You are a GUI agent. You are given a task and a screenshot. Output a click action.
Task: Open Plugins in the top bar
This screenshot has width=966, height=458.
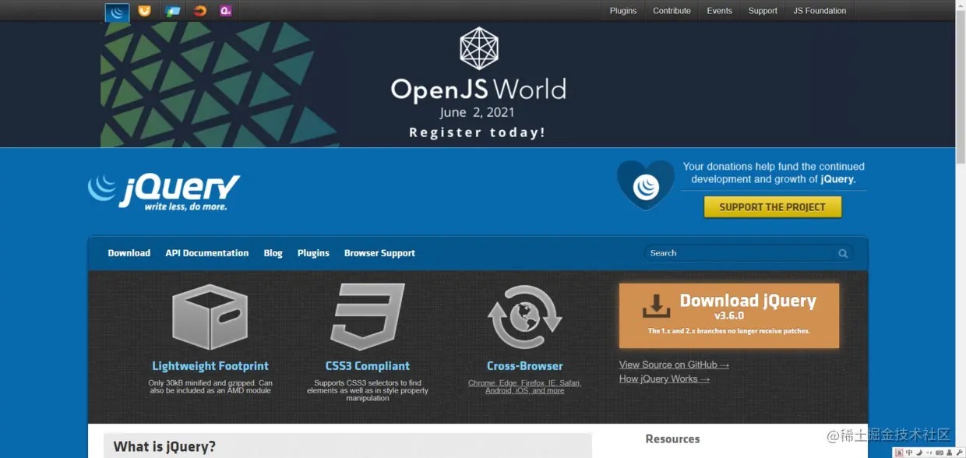pos(623,11)
